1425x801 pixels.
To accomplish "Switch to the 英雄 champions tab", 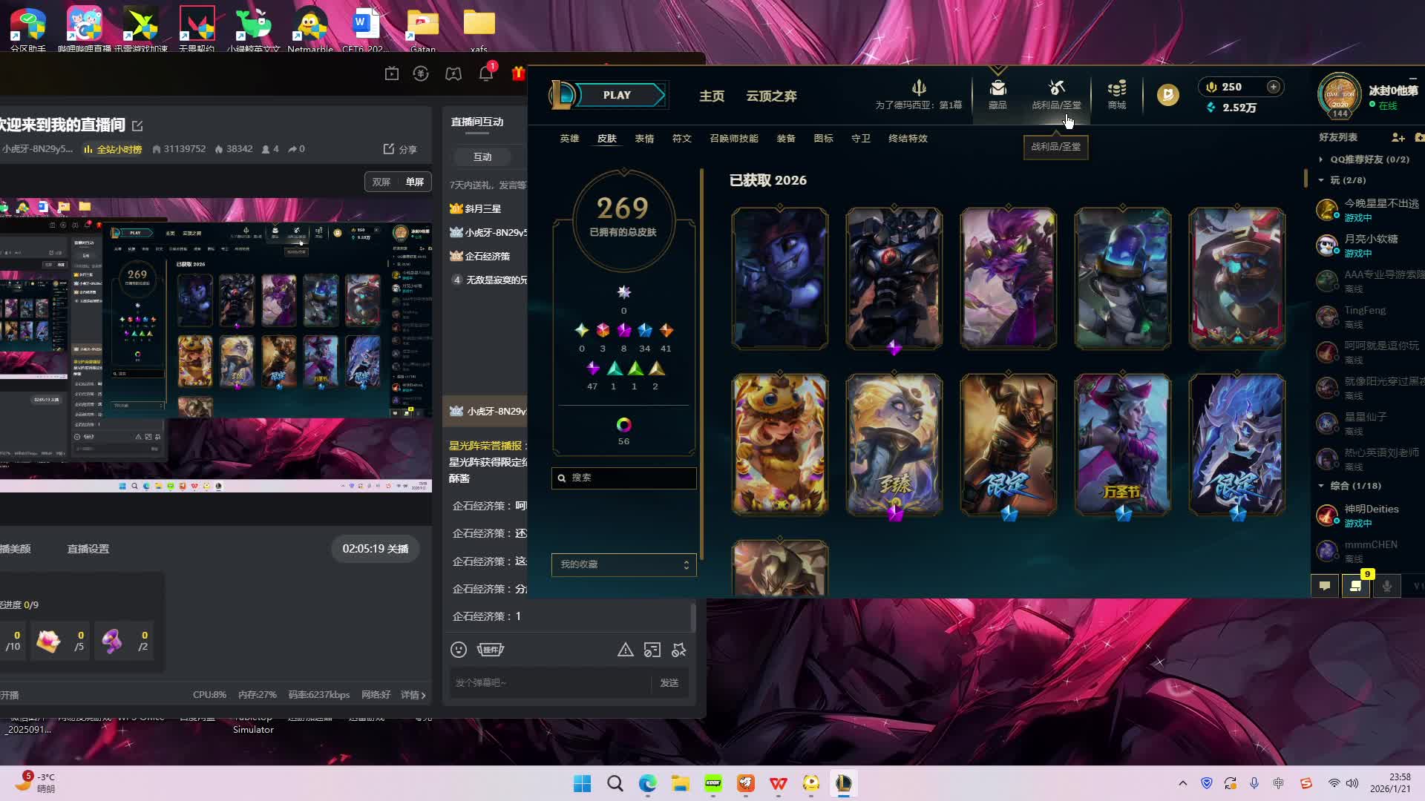I will (569, 139).
